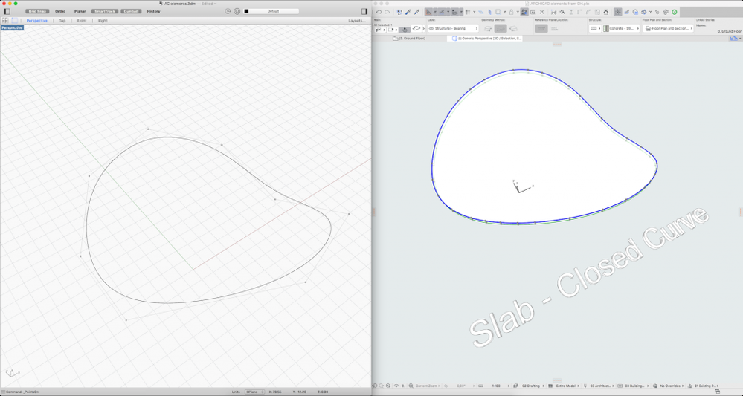Image resolution: width=743 pixels, height=396 pixels.
Task: Select the Right view tab
Action: pyautogui.click(x=103, y=21)
